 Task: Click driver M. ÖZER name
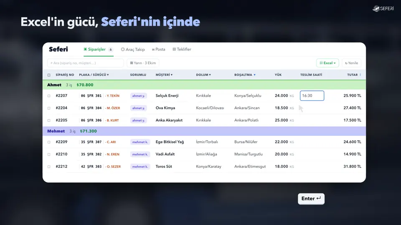pos(113,108)
